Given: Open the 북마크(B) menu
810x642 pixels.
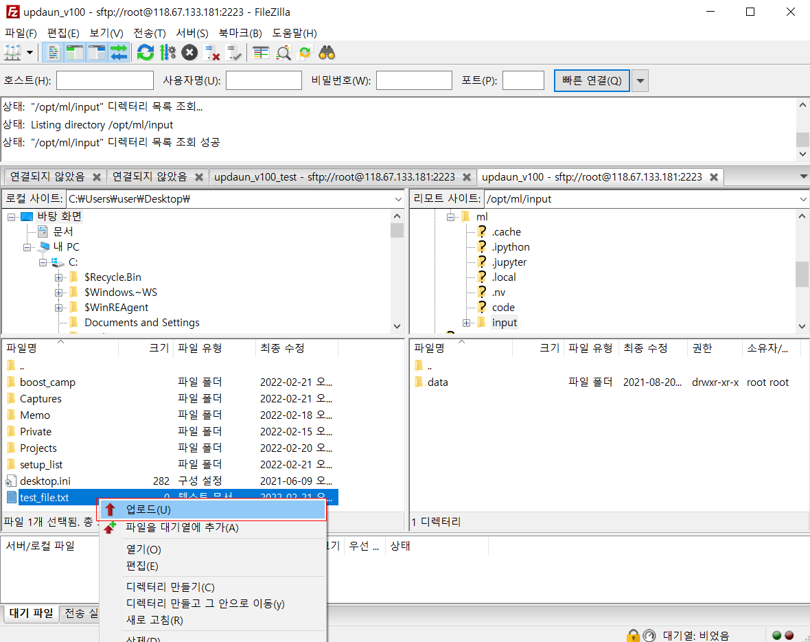Looking at the screenshot, I should (240, 33).
